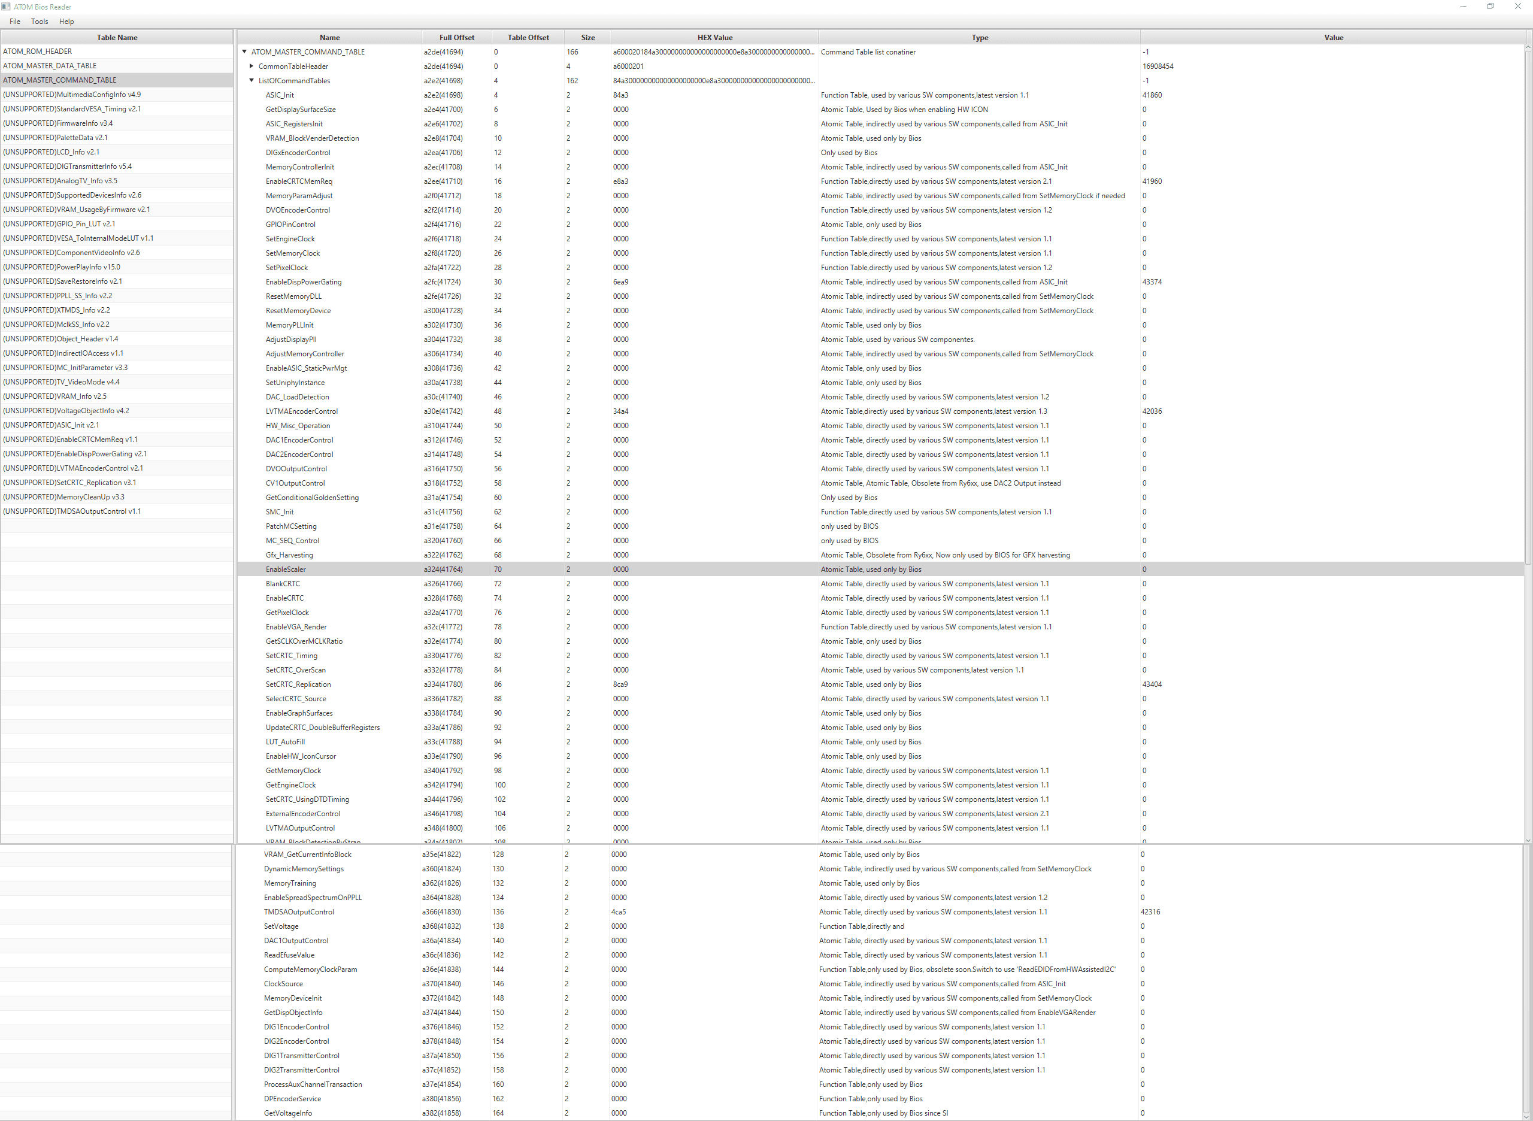Select the SetMemoryClock row
Viewport: 1533px width, 1121px height.
pyautogui.click(x=881, y=253)
